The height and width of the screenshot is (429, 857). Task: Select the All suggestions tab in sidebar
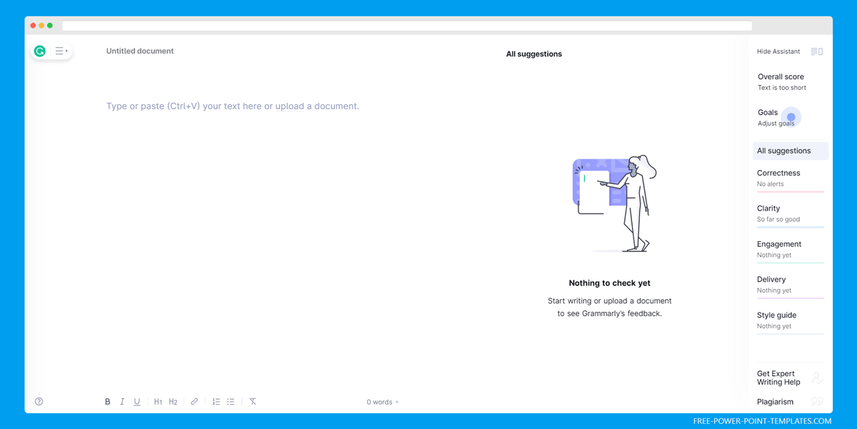791,151
